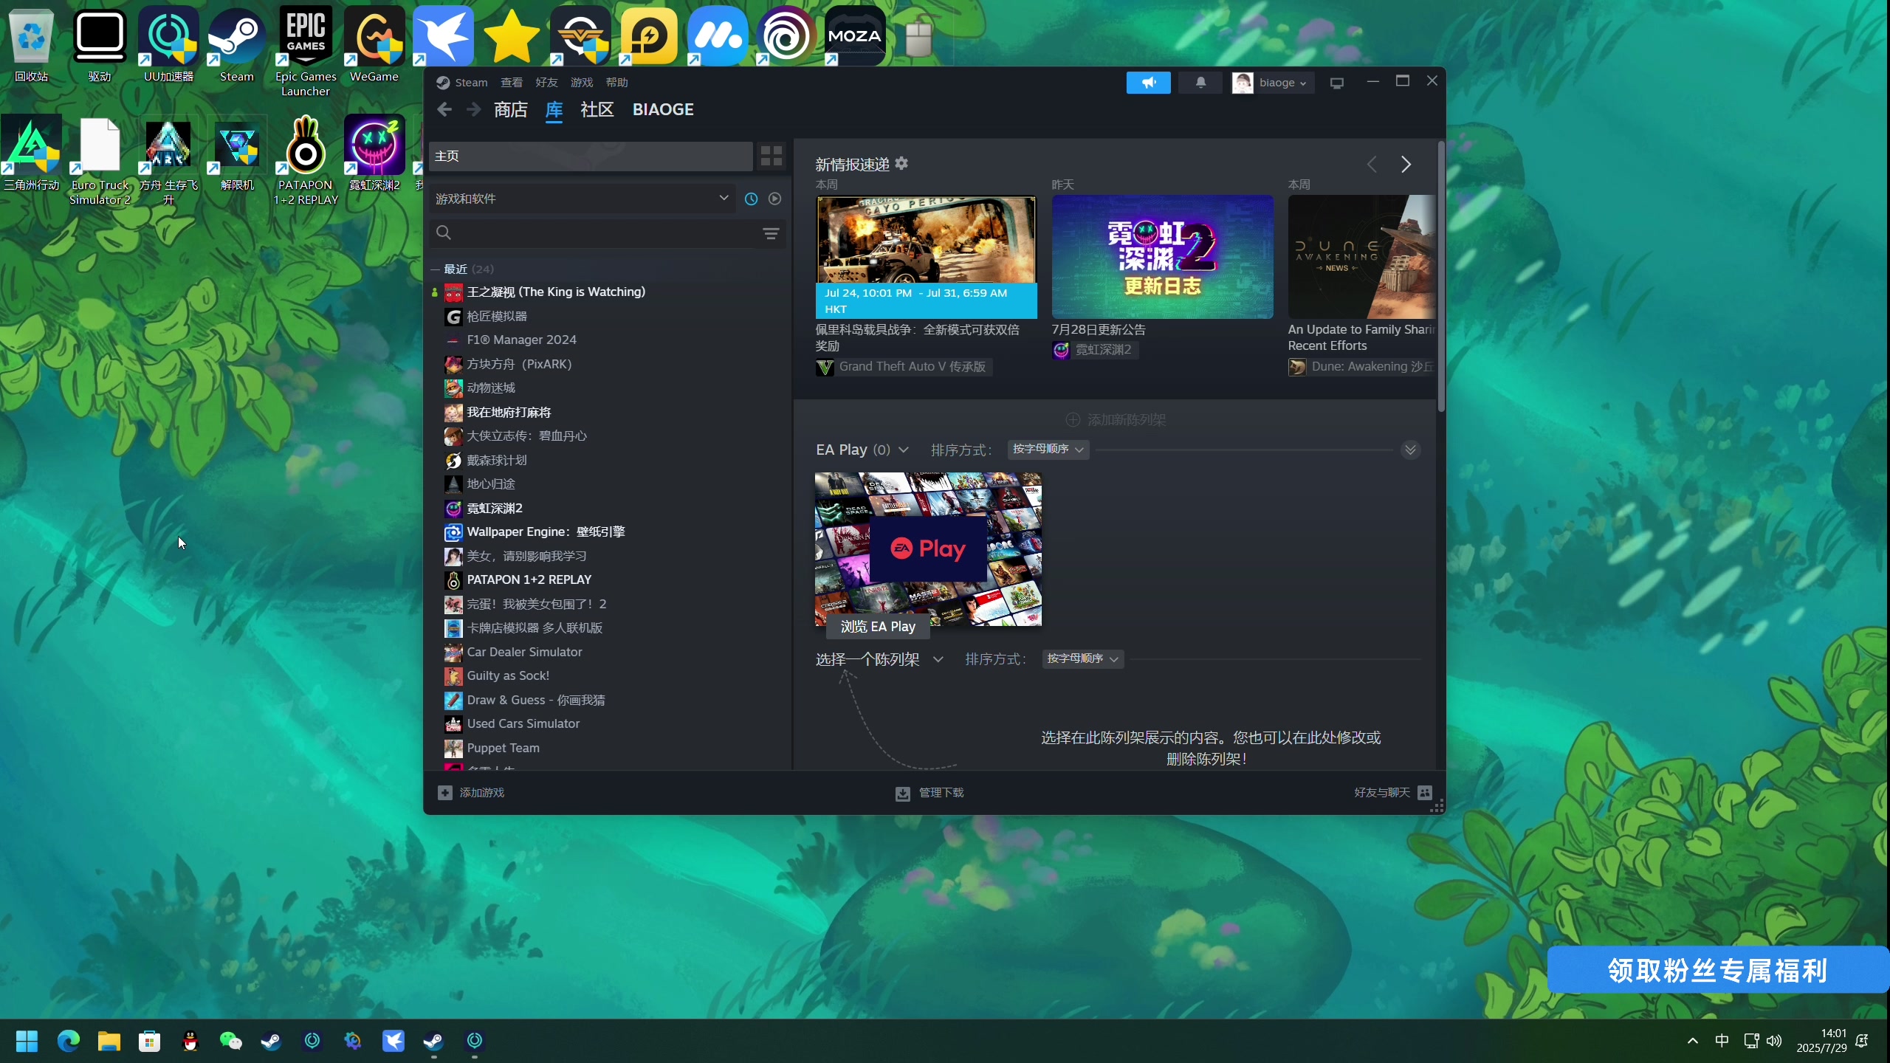Switch to Big Picture mode icon

pyautogui.click(x=1336, y=83)
